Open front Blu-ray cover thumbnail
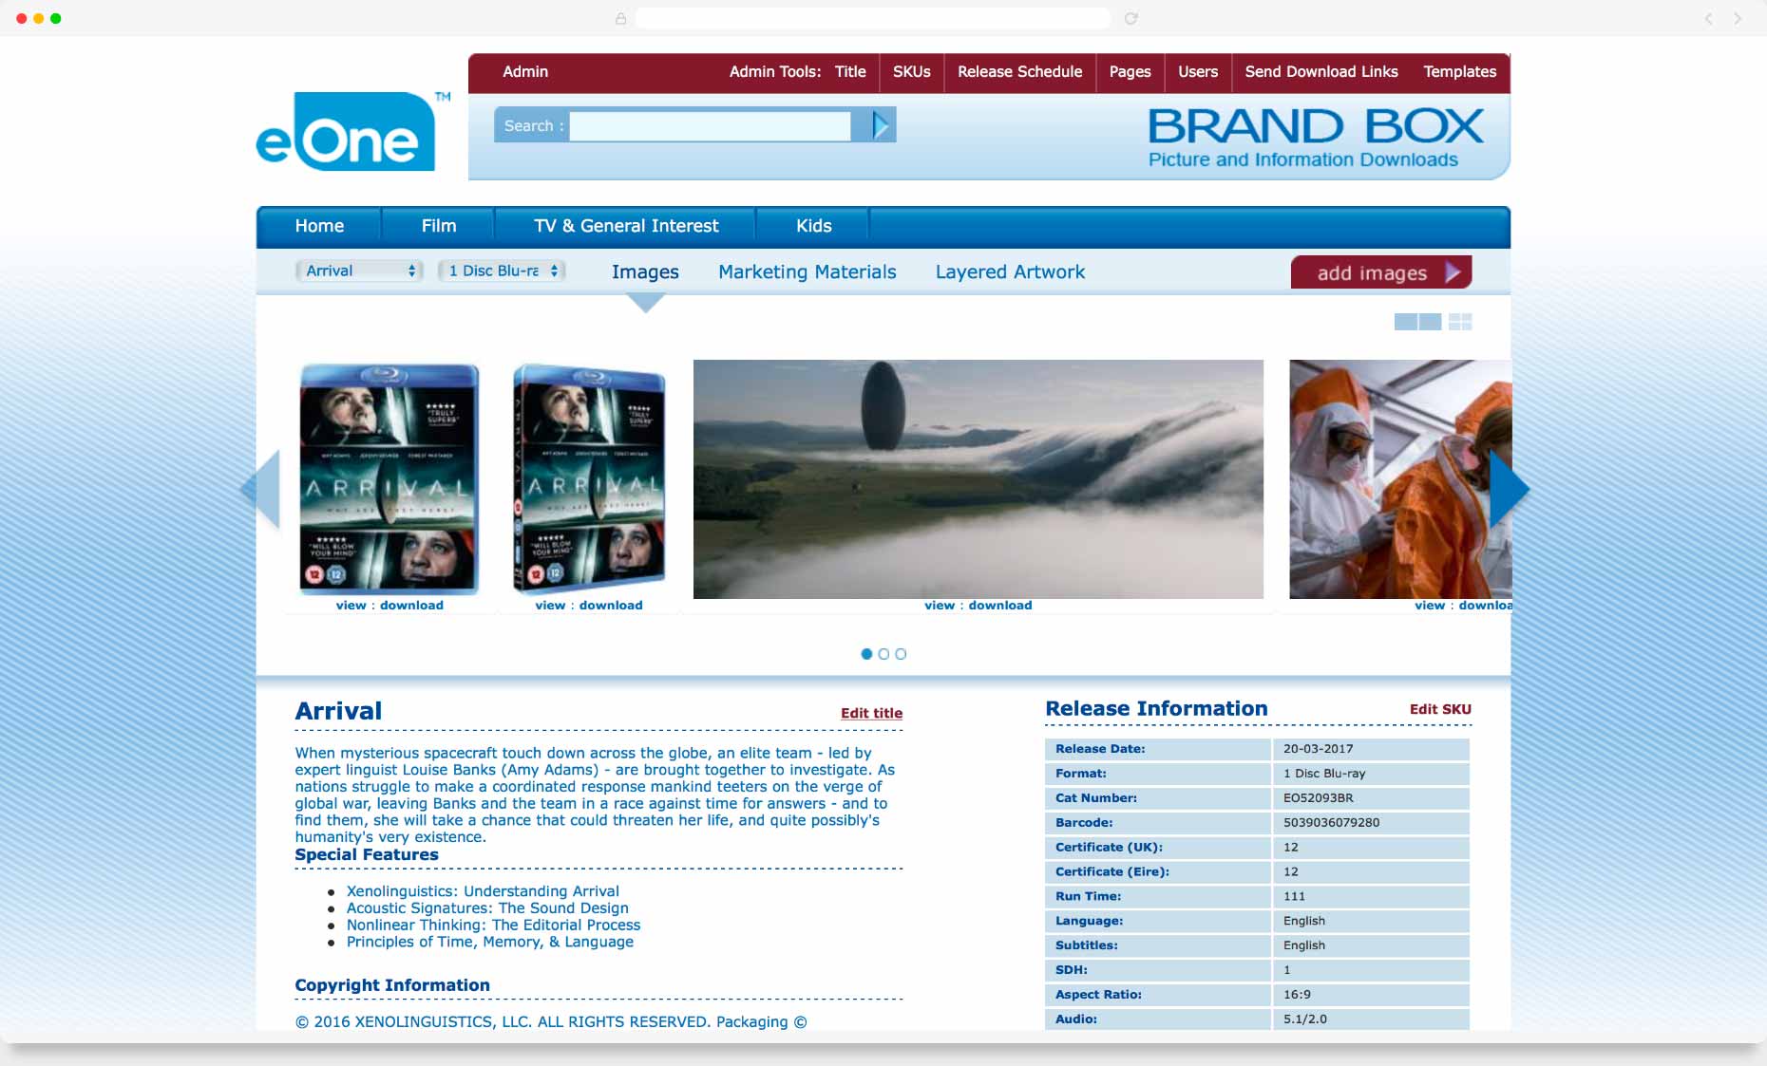The height and width of the screenshot is (1066, 1767). tap(389, 479)
